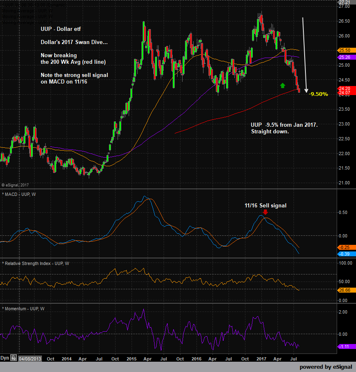Click the blue -0.39 MACD value tag

[x=346, y=254]
